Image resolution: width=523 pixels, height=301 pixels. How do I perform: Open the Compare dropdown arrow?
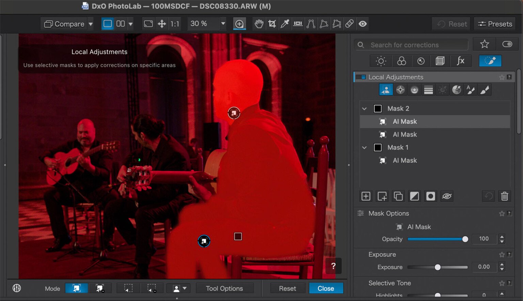pyautogui.click(x=91, y=24)
